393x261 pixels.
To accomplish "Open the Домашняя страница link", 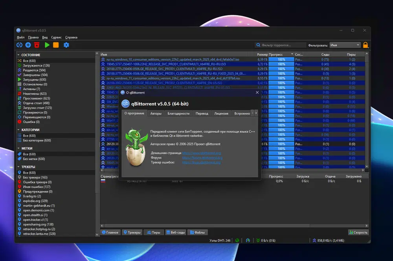I will [202, 153].
